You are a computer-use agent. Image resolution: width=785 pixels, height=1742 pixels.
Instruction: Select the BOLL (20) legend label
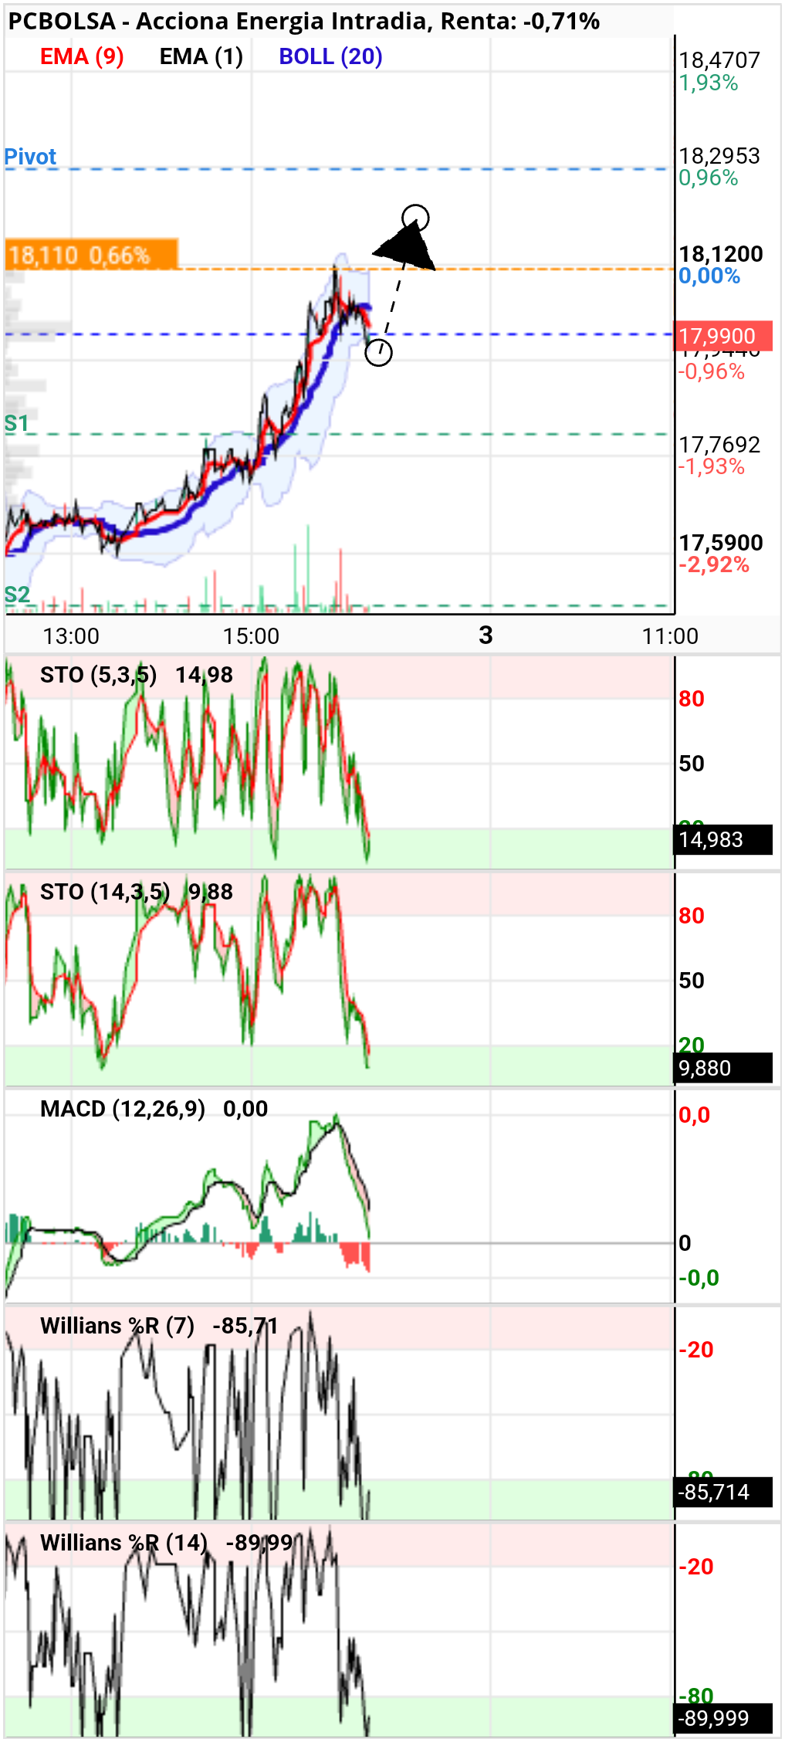point(330,56)
